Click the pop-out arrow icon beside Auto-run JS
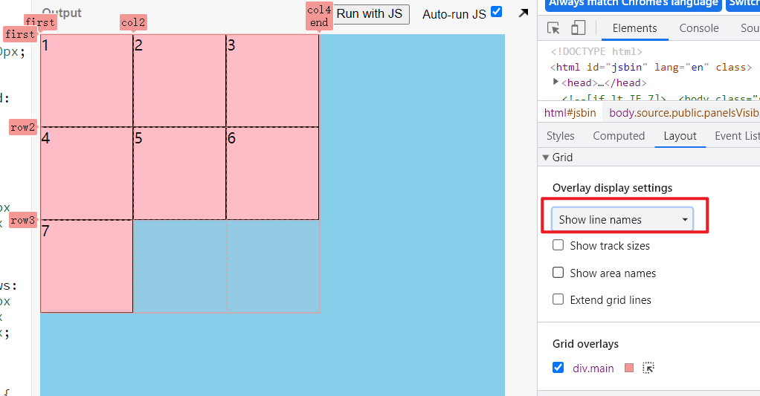The width and height of the screenshot is (760, 396). point(523,13)
